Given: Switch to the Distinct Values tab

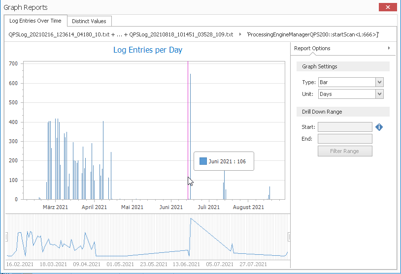Looking at the screenshot, I should (89, 21).
